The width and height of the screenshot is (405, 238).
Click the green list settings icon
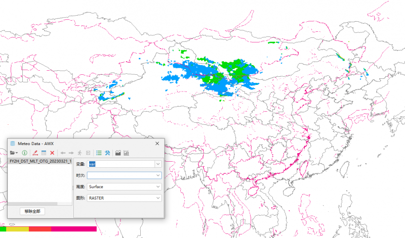(x=99, y=153)
